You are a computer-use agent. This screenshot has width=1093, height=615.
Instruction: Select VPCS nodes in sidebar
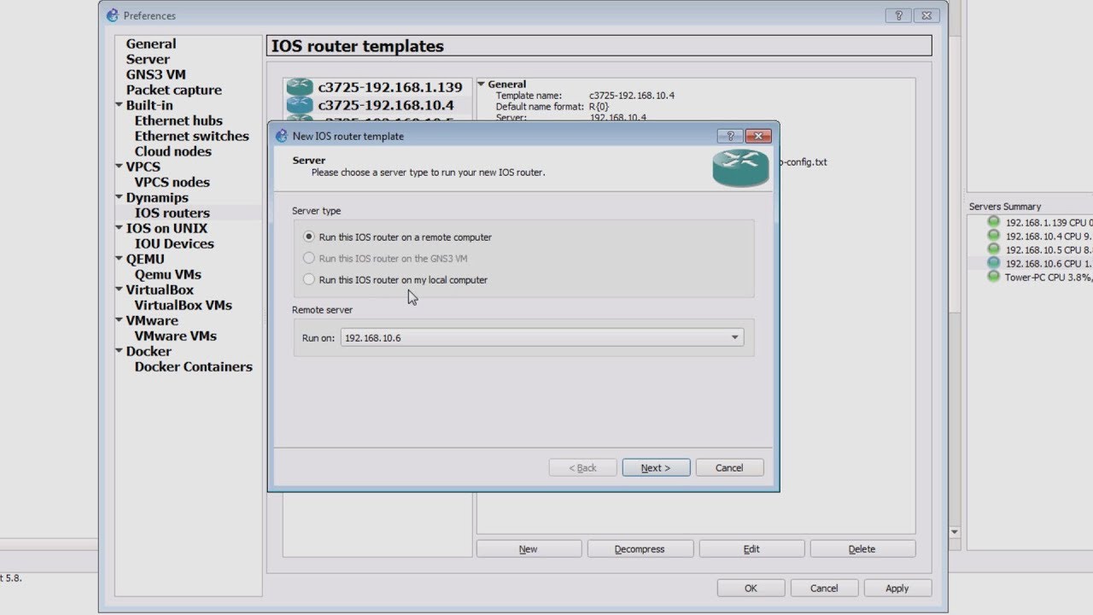(172, 182)
